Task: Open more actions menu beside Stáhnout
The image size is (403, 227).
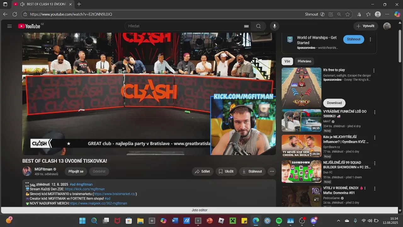Action: 272,172
